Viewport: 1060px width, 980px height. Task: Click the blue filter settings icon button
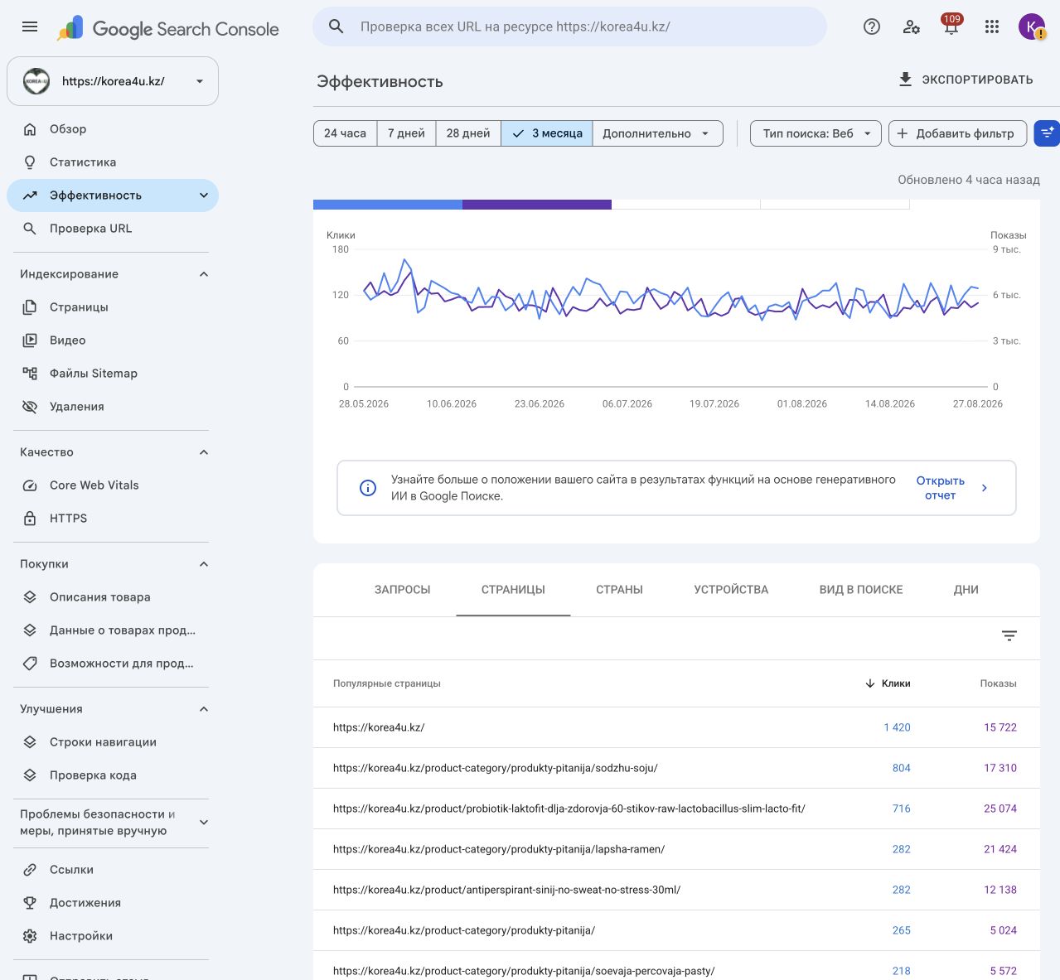[x=1047, y=133]
